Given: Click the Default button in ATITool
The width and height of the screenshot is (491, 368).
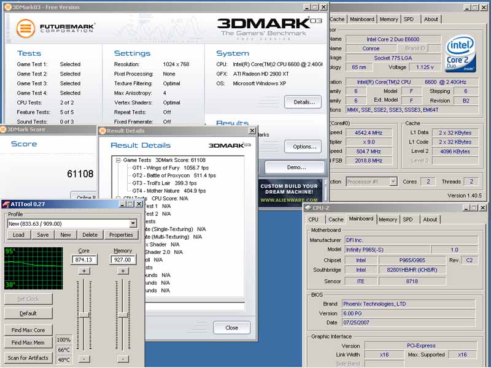Looking at the screenshot, I should (x=28, y=313).
